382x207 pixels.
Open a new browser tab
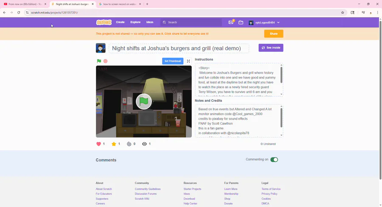click(147, 4)
